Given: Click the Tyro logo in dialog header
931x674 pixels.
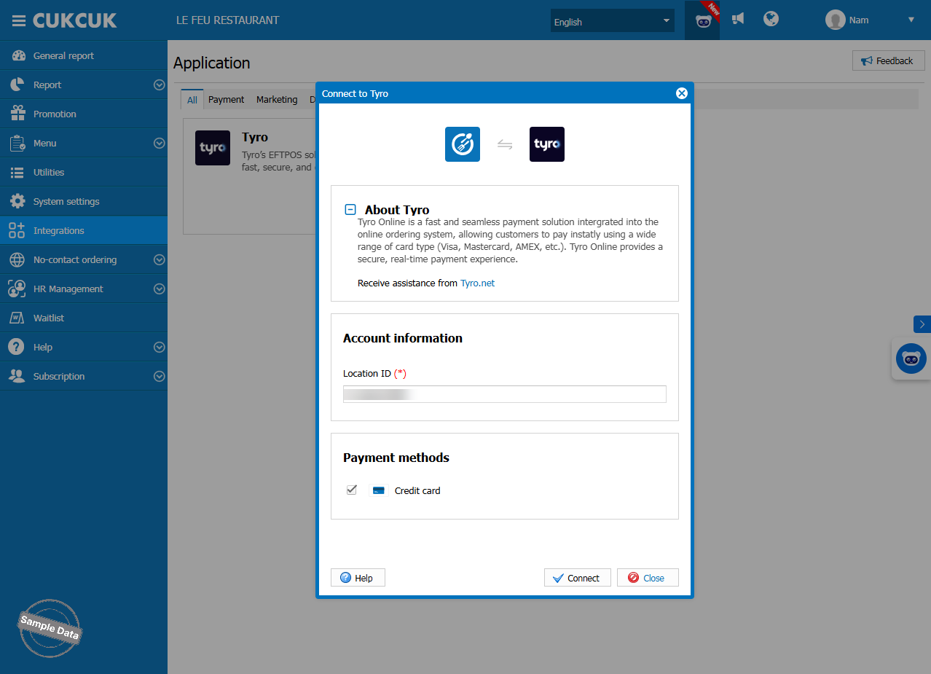Looking at the screenshot, I should click(x=547, y=144).
